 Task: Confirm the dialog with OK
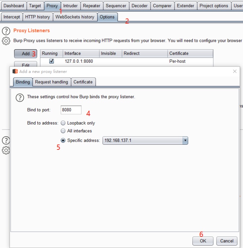tap(203, 241)
